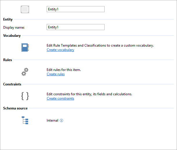
Task: Click the entity document icon at top
Action: 25,9
